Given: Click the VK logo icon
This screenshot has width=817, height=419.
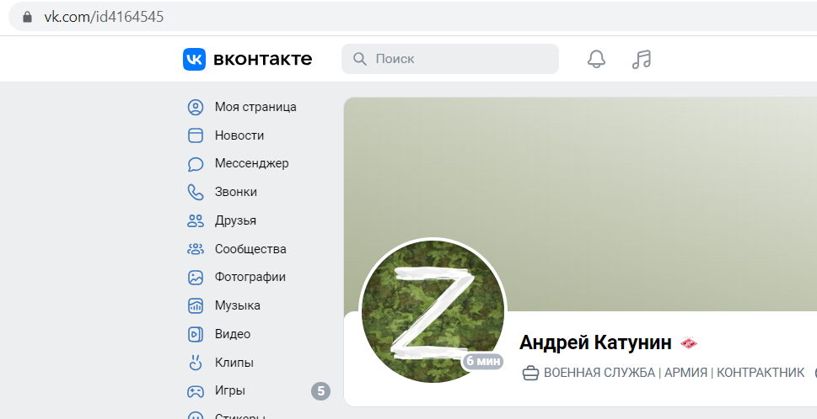Looking at the screenshot, I should [x=195, y=59].
